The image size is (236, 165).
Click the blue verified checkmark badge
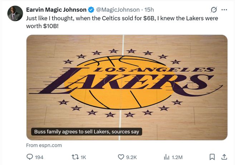[x=92, y=10]
